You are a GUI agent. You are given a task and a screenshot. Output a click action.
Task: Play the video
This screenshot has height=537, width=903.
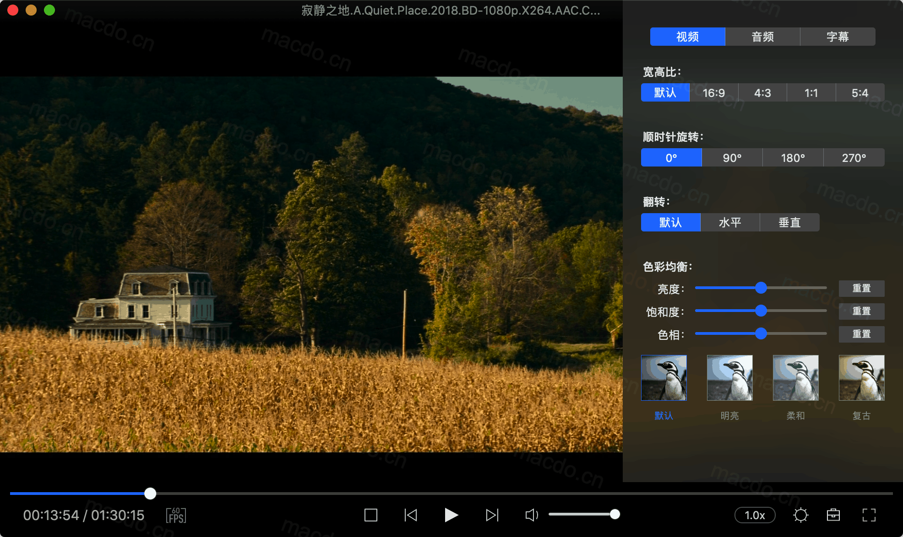click(x=451, y=515)
